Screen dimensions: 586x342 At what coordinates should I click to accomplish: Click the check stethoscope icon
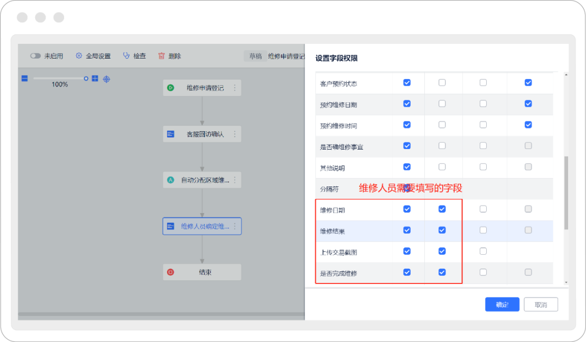pos(126,56)
